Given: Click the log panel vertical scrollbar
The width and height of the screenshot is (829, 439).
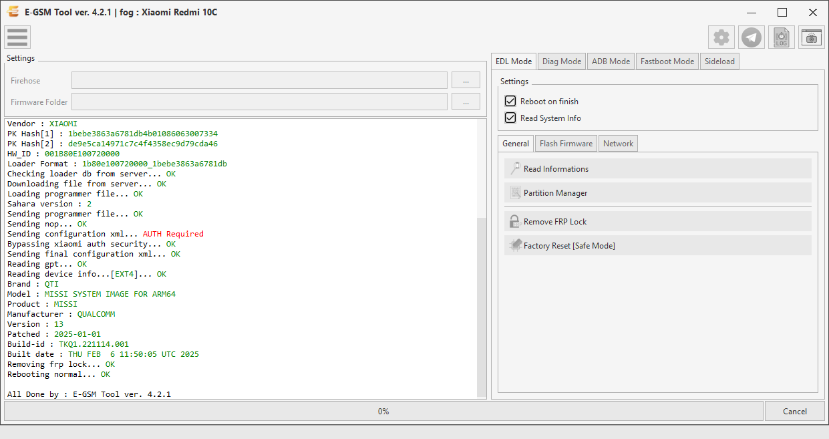Looking at the screenshot, I should point(482,307).
